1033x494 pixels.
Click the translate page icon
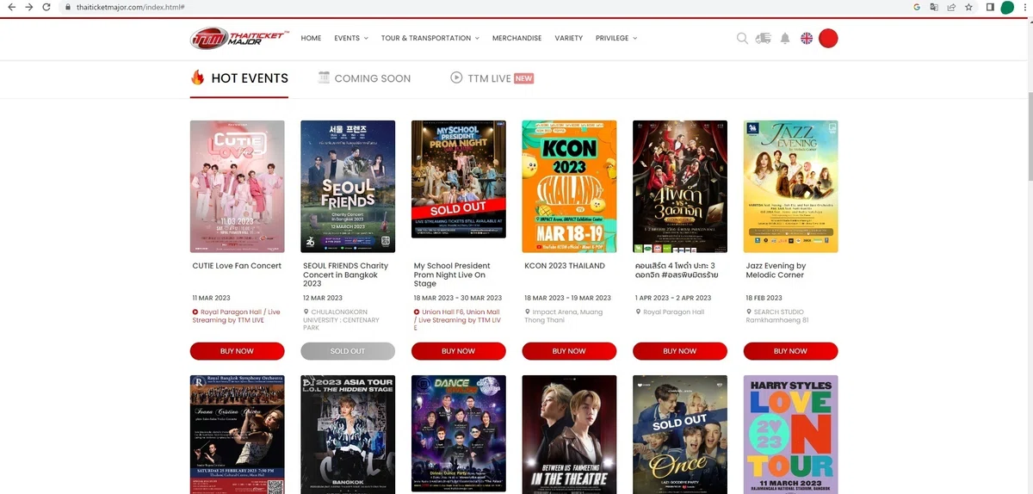[x=934, y=7]
